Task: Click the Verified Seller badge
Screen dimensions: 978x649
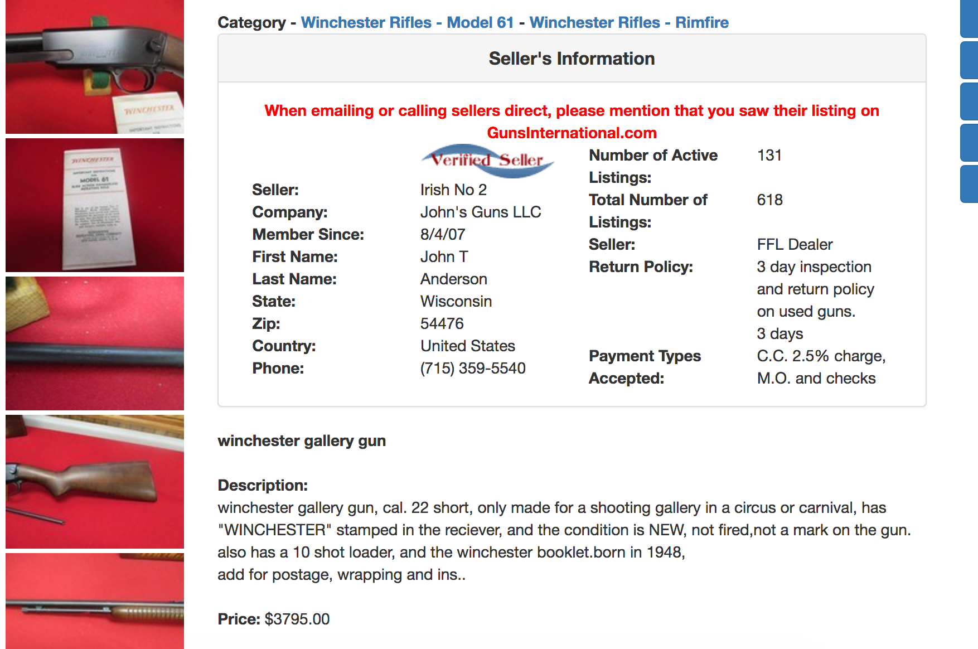Action: 487,161
